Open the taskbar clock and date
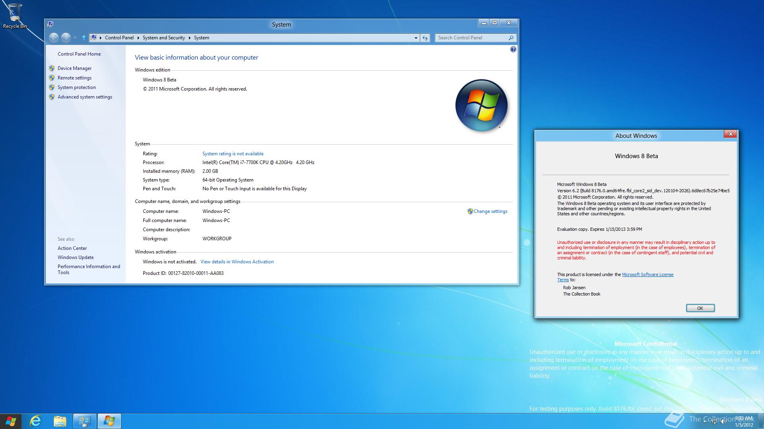This screenshot has height=429, width=764. (x=744, y=421)
